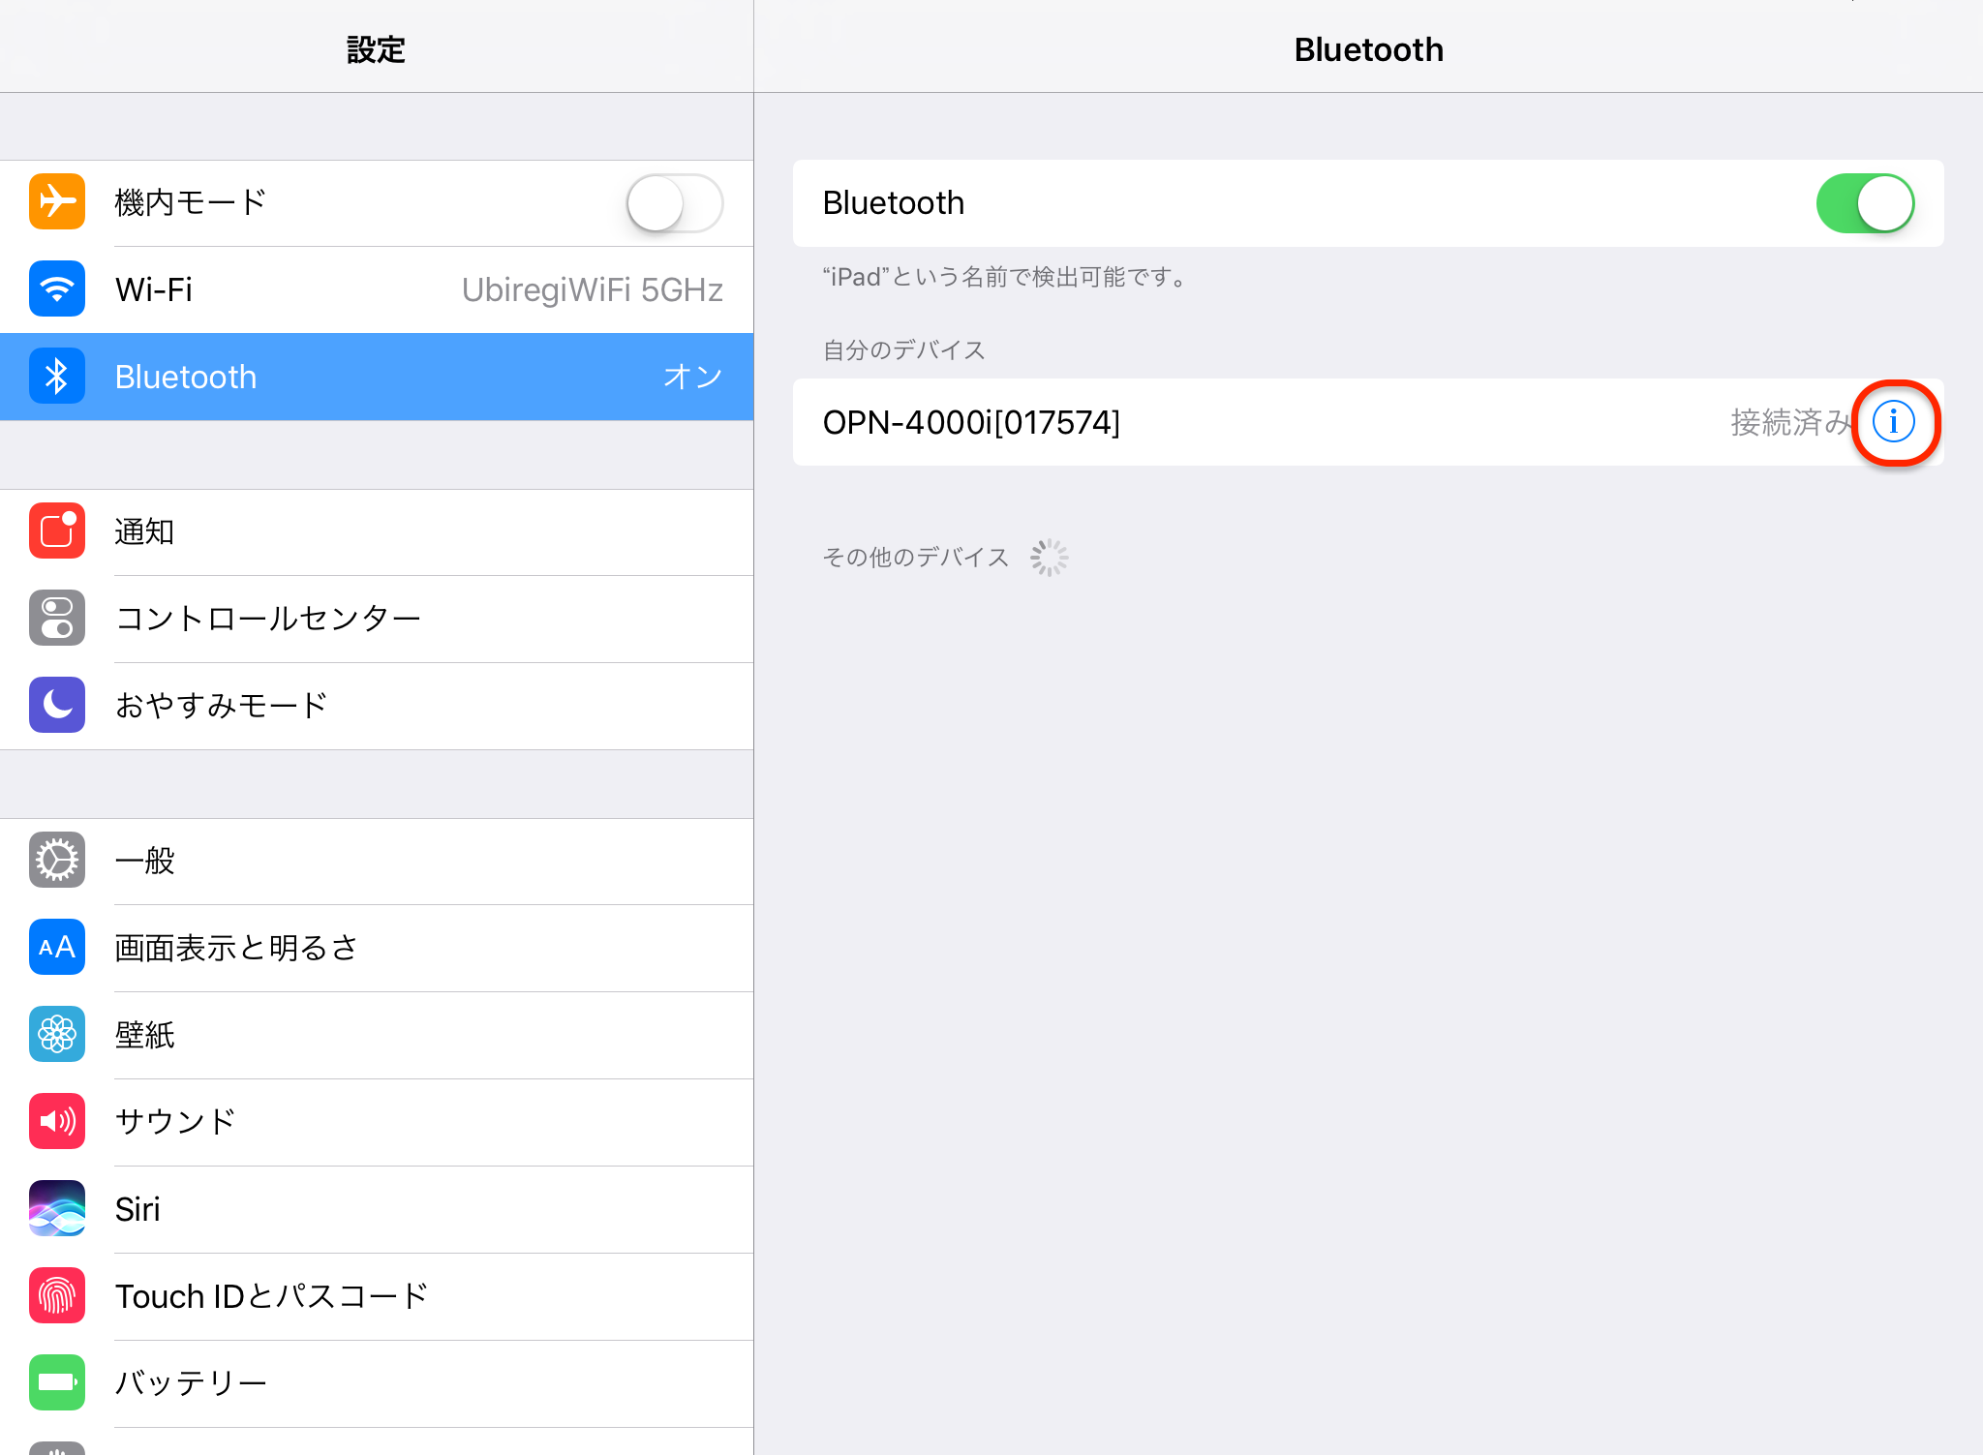Tap the Touch ID fingerprint icon
Image resolution: width=1983 pixels, height=1455 pixels.
click(x=57, y=1296)
